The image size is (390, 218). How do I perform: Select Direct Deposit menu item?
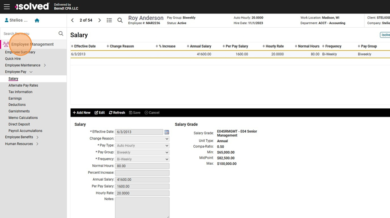(x=19, y=124)
